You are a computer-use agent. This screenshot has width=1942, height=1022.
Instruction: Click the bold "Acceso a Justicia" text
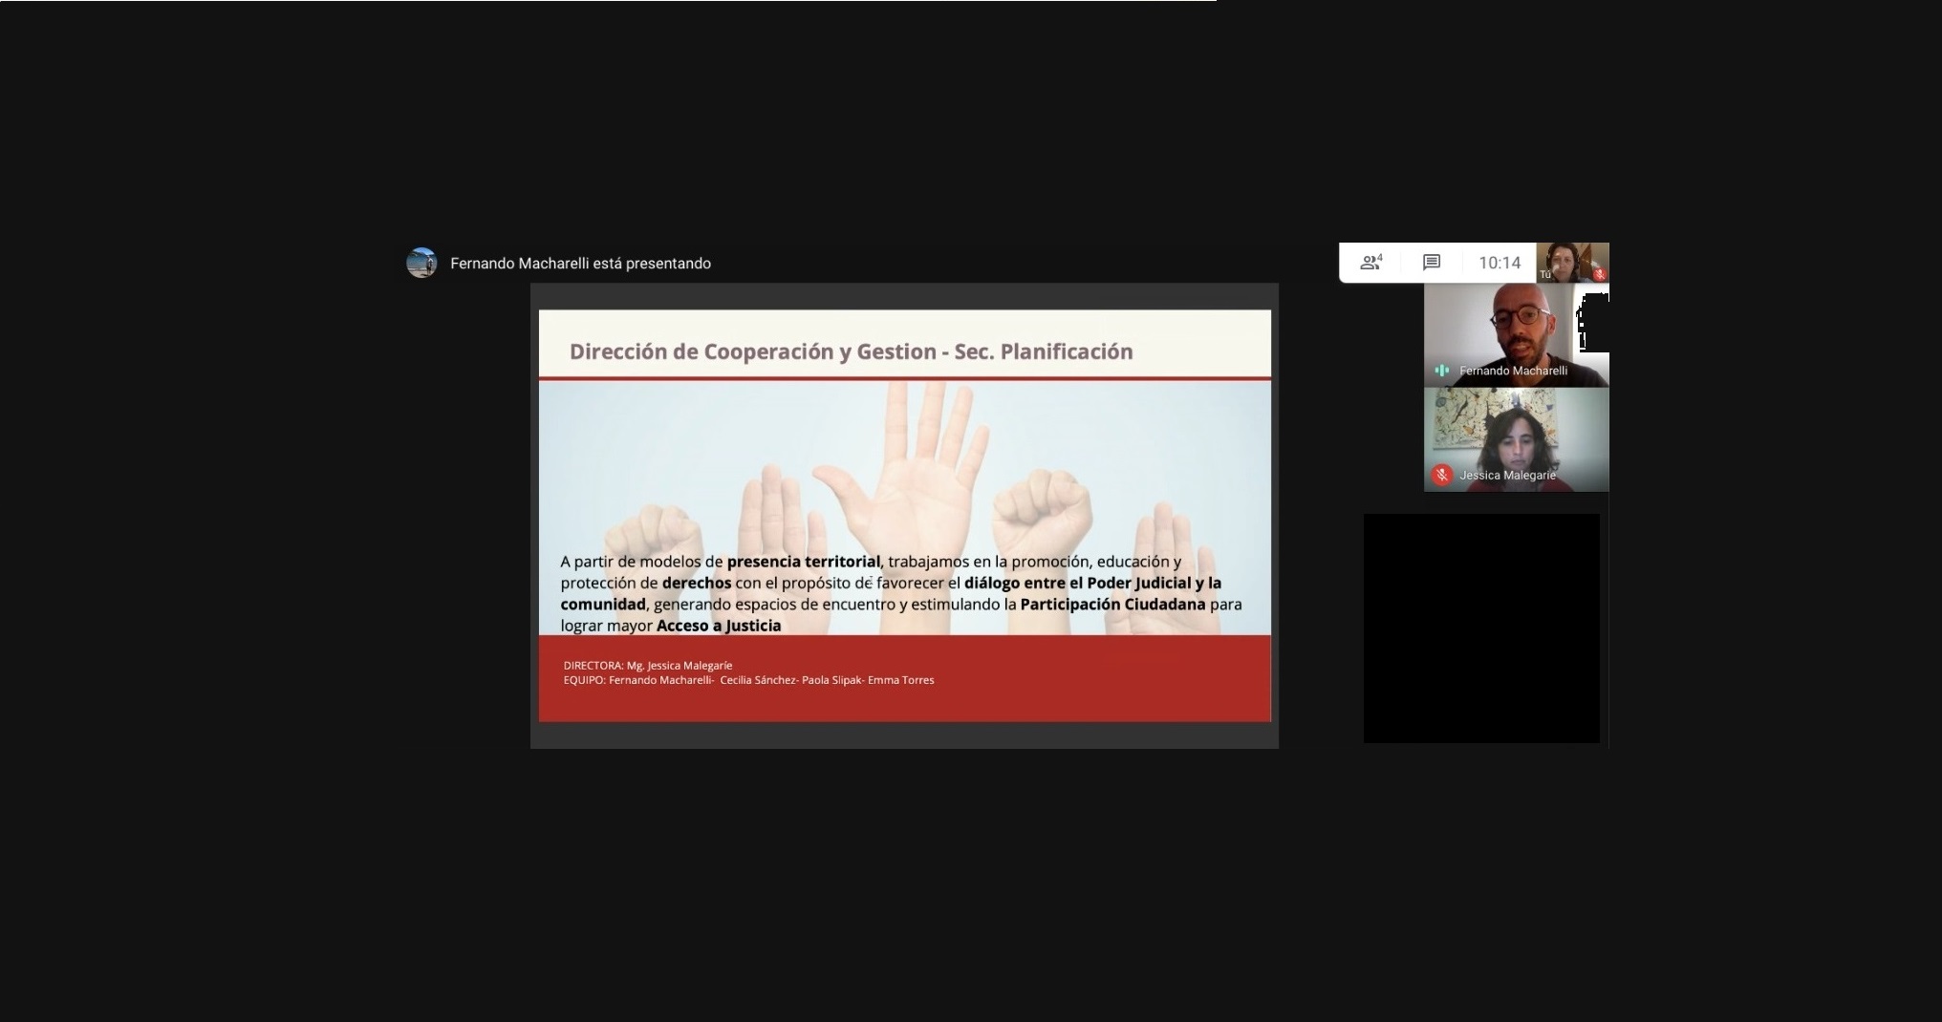(x=719, y=626)
